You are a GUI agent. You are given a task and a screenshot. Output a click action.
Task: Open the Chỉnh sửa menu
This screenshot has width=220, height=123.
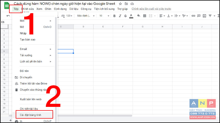coord(27,9)
